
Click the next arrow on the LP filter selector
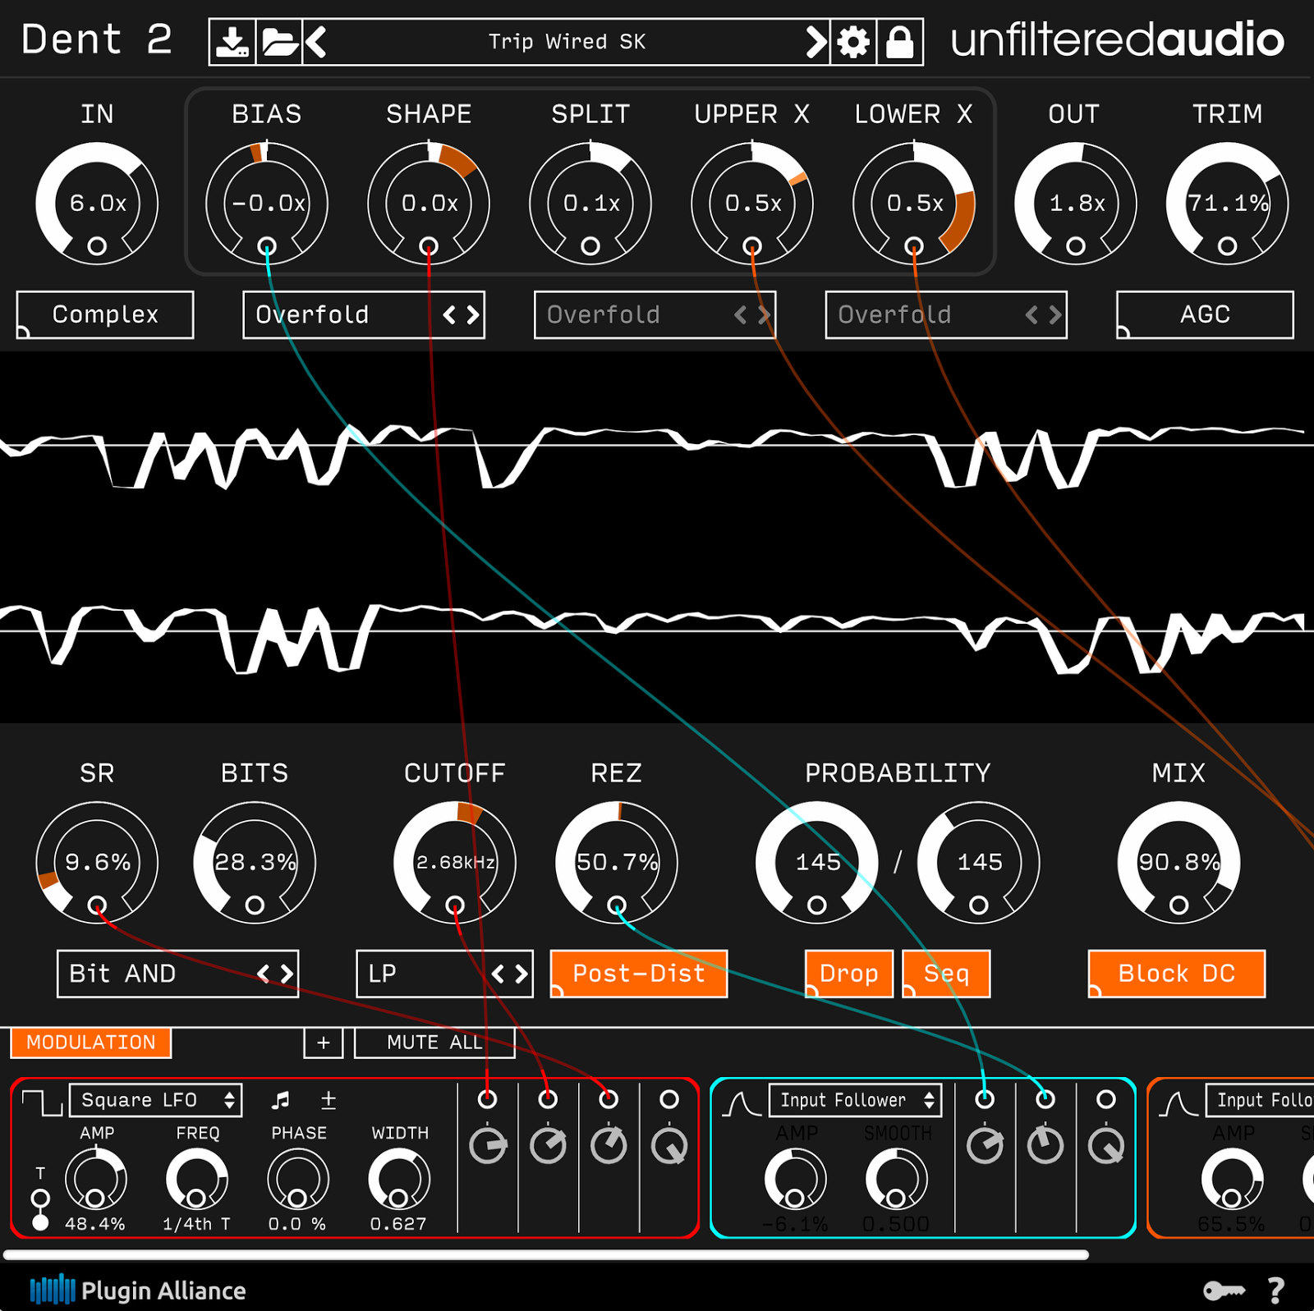click(x=521, y=974)
